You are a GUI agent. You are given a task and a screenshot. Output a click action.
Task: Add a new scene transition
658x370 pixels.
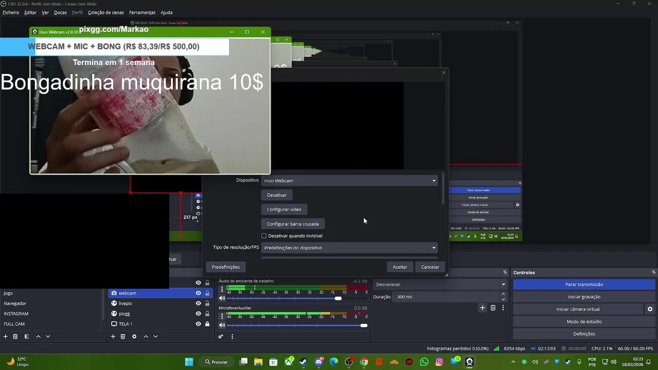pos(482,308)
